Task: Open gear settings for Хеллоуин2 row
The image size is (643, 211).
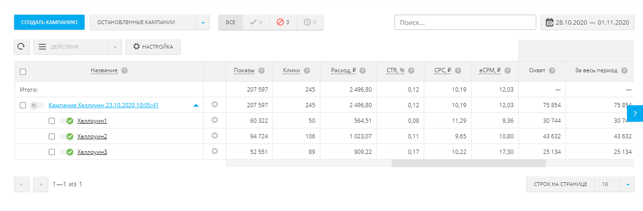Action: (x=214, y=136)
